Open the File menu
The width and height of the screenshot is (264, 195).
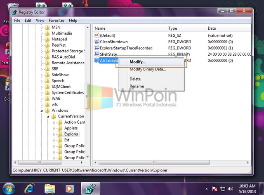(x=17, y=20)
